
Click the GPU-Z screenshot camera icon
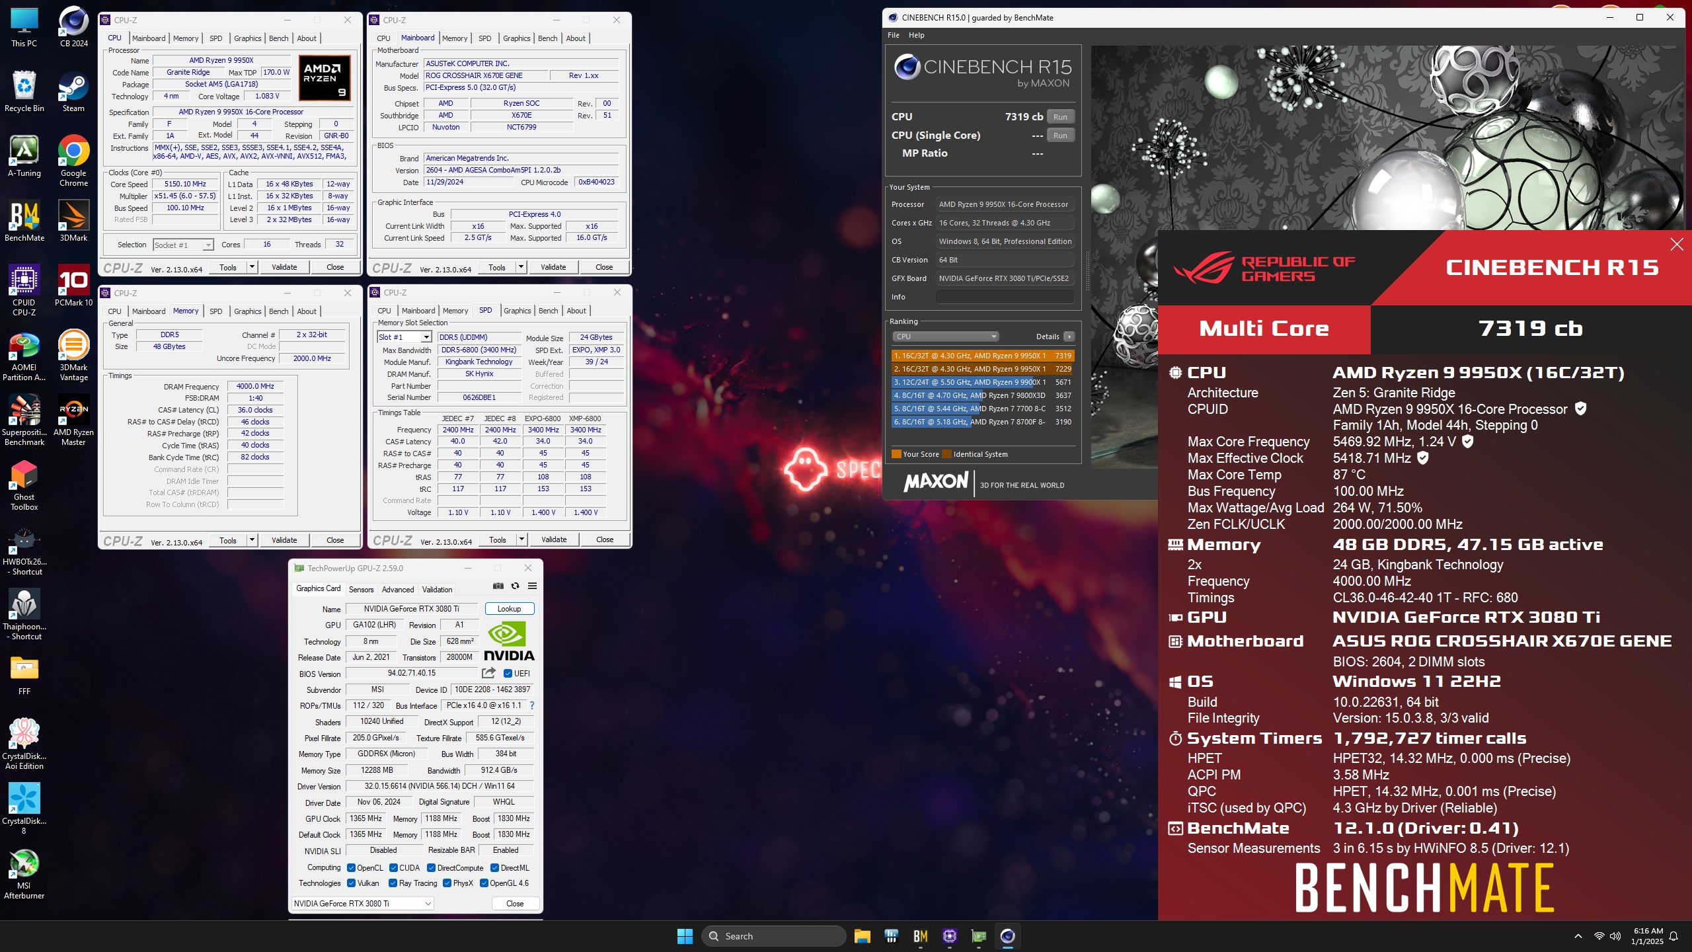click(498, 586)
